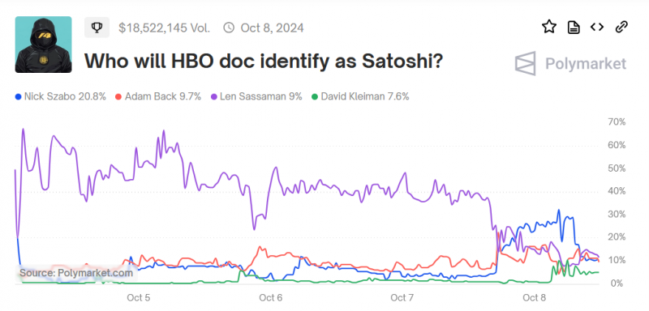649x311 pixels.
Task: Click the Source: Polymarket.com caption
Action: click(x=76, y=273)
